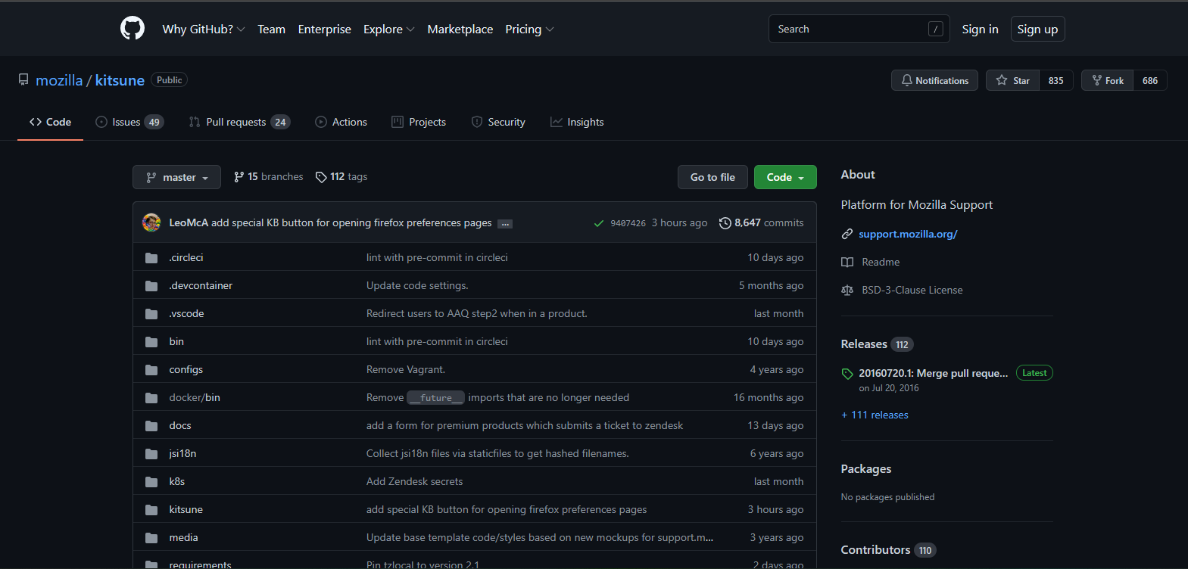
Task: Click the Search input field
Action: (x=859, y=29)
